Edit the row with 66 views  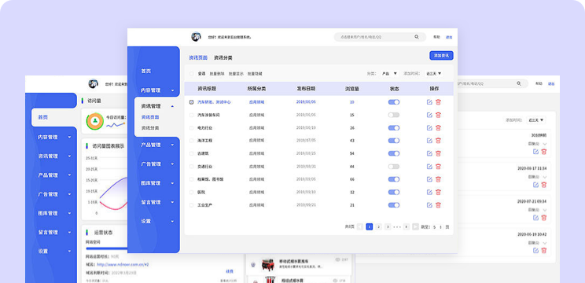429,179
